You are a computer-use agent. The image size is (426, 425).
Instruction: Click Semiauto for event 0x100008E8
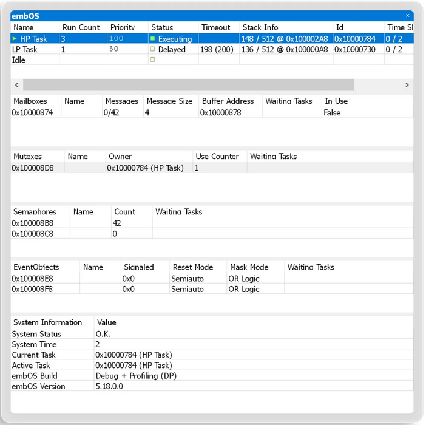188,279
